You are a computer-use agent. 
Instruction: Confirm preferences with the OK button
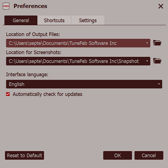pos(118,155)
